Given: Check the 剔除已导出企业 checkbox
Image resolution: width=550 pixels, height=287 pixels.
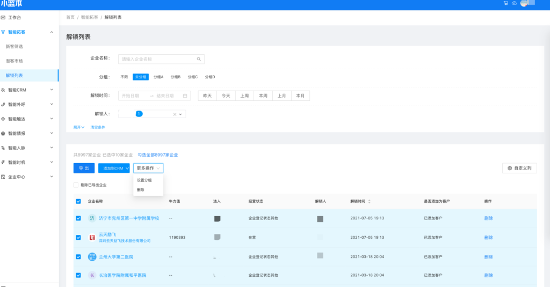Looking at the screenshot, I should click(76, 185).
